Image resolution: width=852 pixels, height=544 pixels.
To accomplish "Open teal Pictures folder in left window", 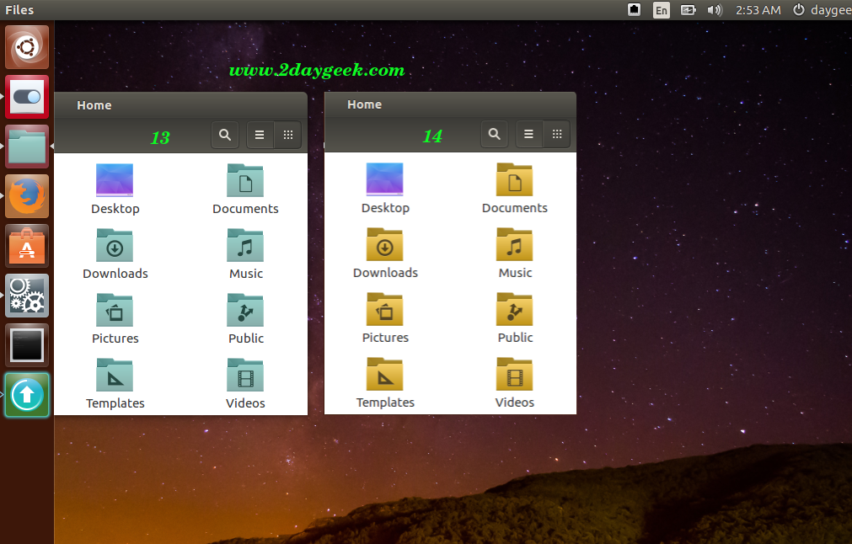I will 115,310.
